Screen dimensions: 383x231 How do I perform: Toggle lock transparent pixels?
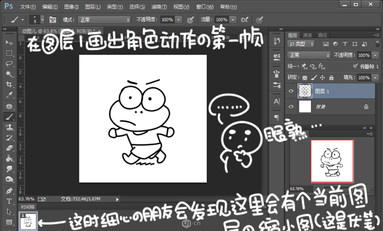(304, 78)
